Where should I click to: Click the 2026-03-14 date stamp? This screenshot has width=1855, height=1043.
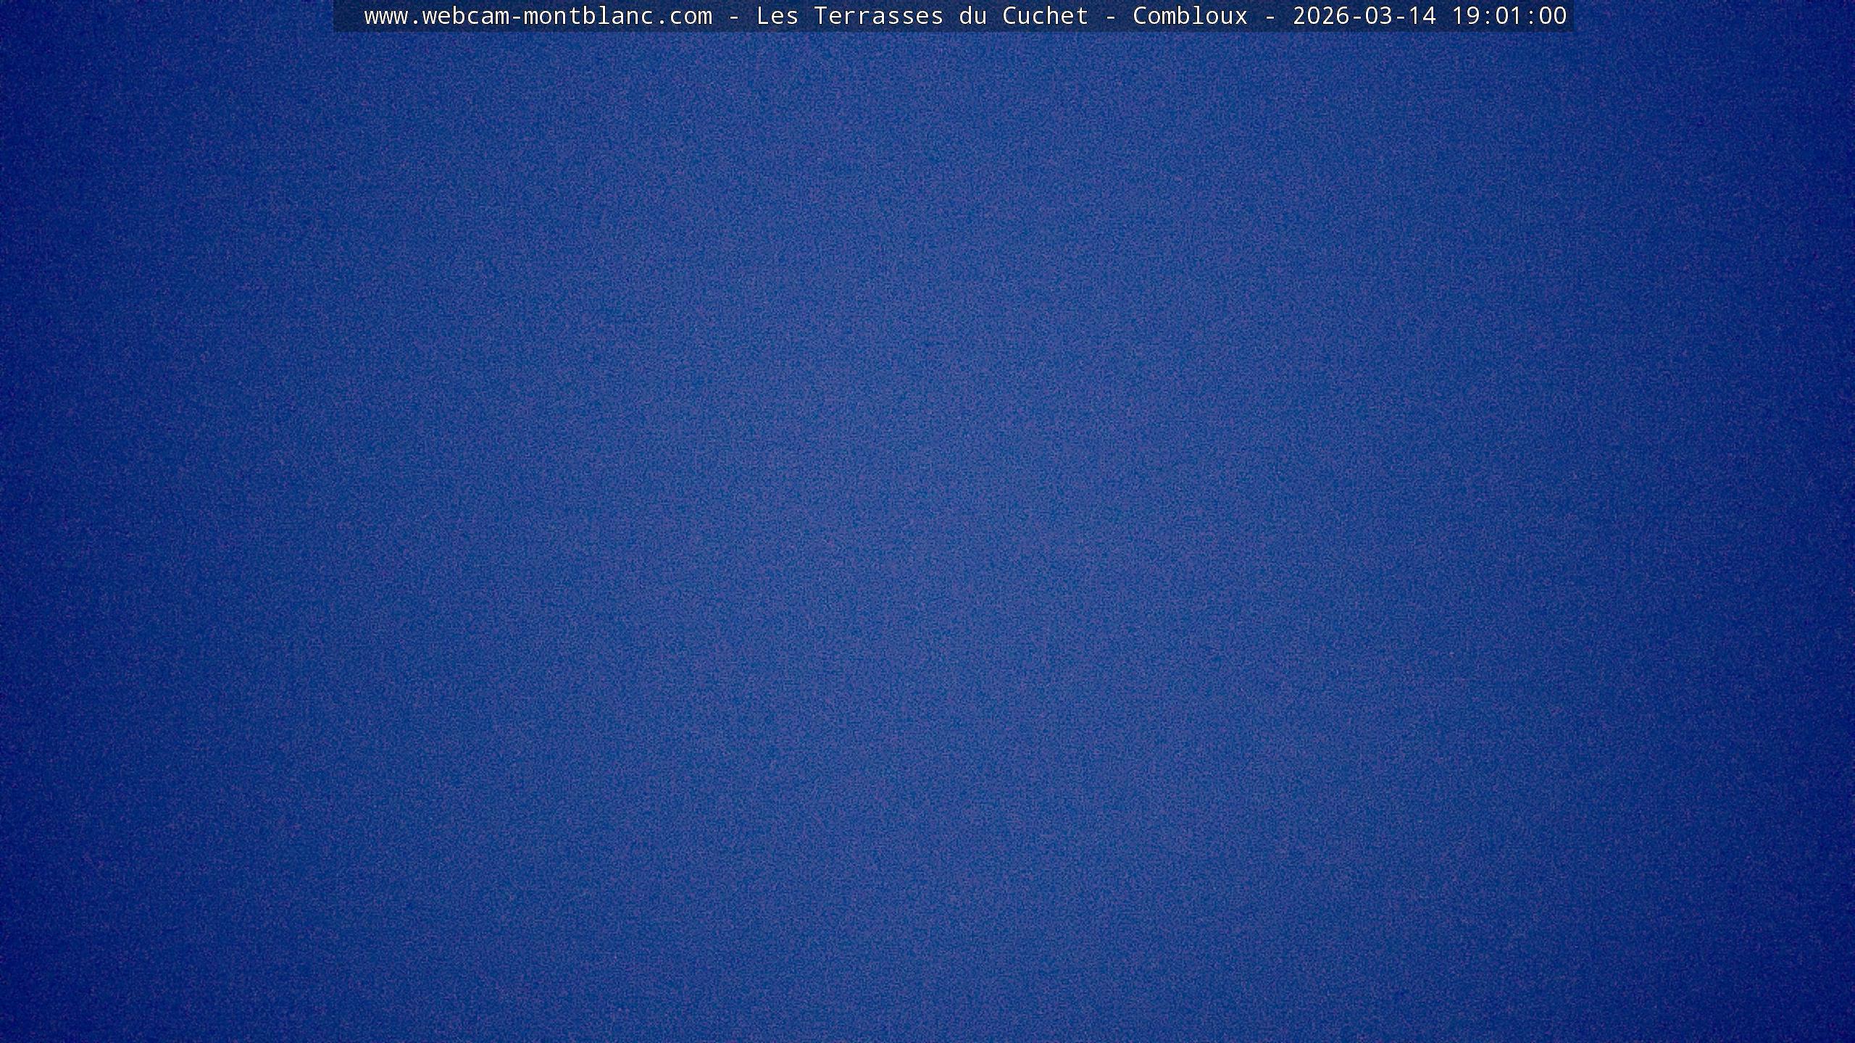1364,16
